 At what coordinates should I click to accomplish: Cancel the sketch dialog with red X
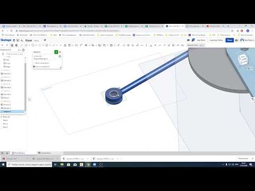pyautogui.click(x=60, y=52)
